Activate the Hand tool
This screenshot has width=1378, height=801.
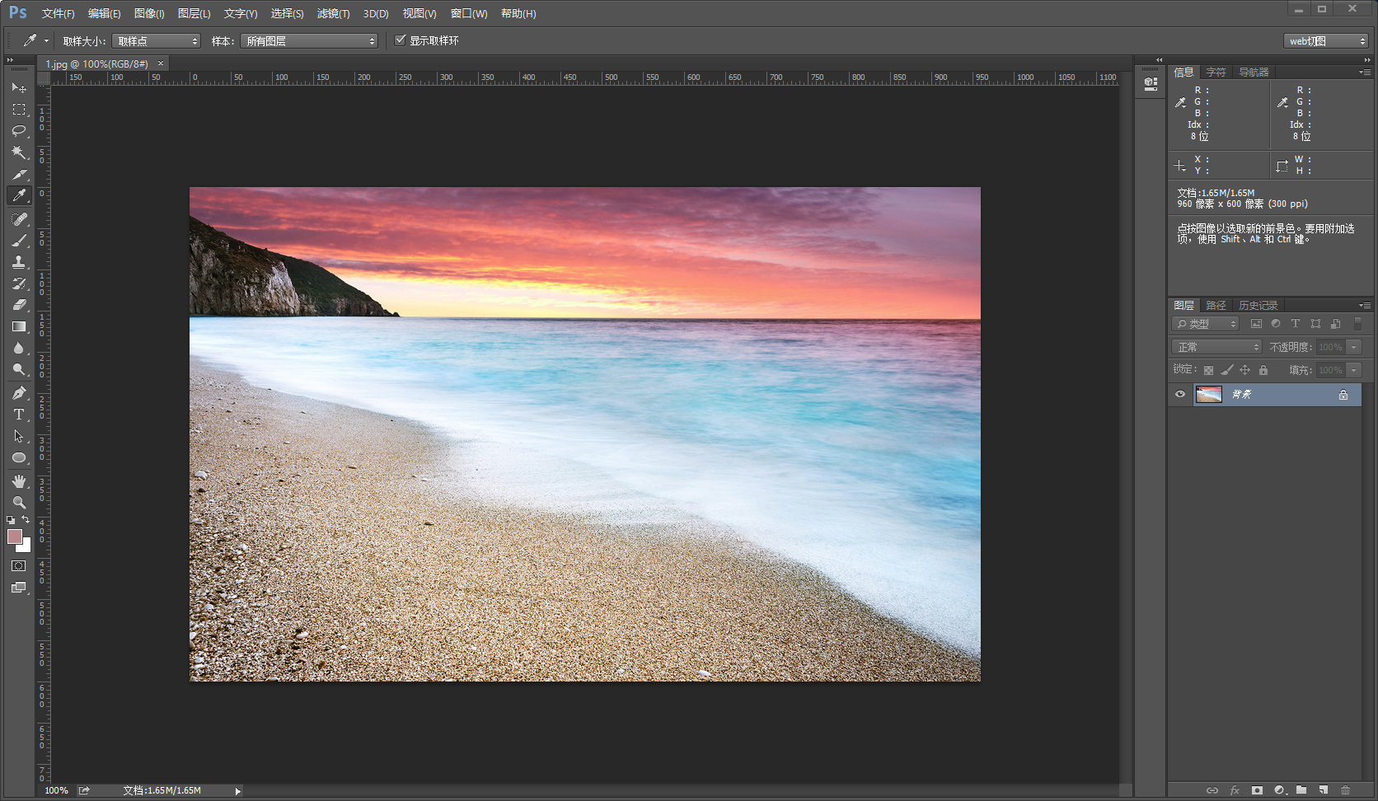point(19,481)
